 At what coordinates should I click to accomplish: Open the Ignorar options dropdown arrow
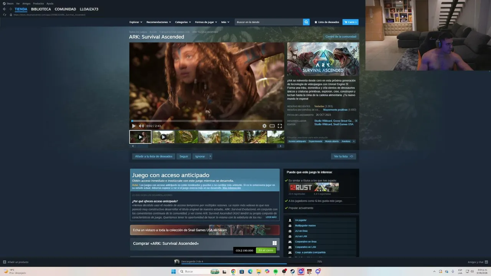(x=210, y=156)
